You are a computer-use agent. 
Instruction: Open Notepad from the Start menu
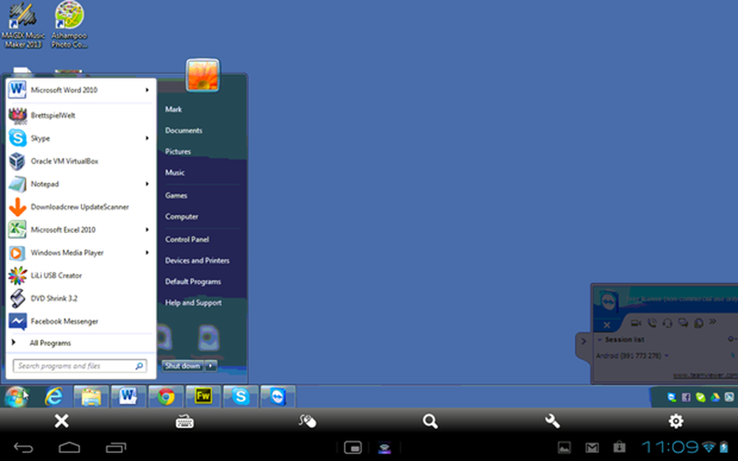click(x=80, y=184)
